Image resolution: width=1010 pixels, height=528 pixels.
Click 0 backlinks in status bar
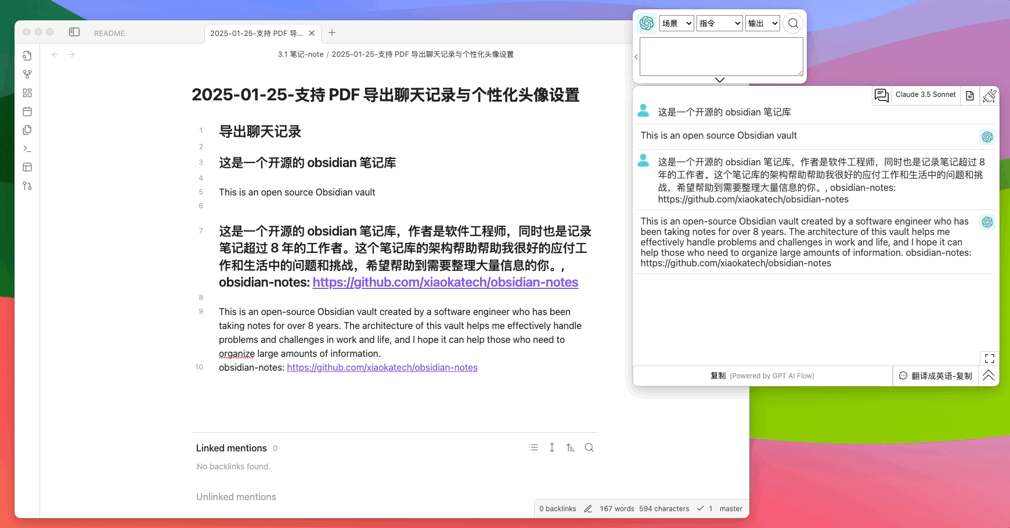[558, 509]
